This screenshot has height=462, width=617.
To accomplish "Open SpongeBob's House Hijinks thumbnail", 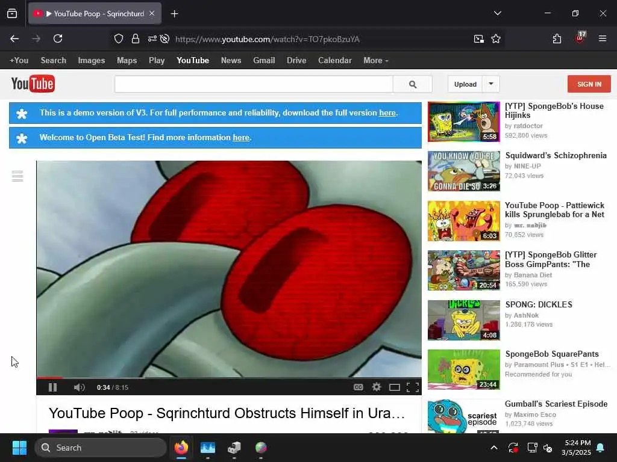I will click(464, 122).
